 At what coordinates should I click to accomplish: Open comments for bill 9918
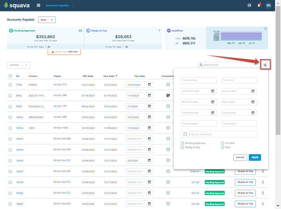[168, 106]
